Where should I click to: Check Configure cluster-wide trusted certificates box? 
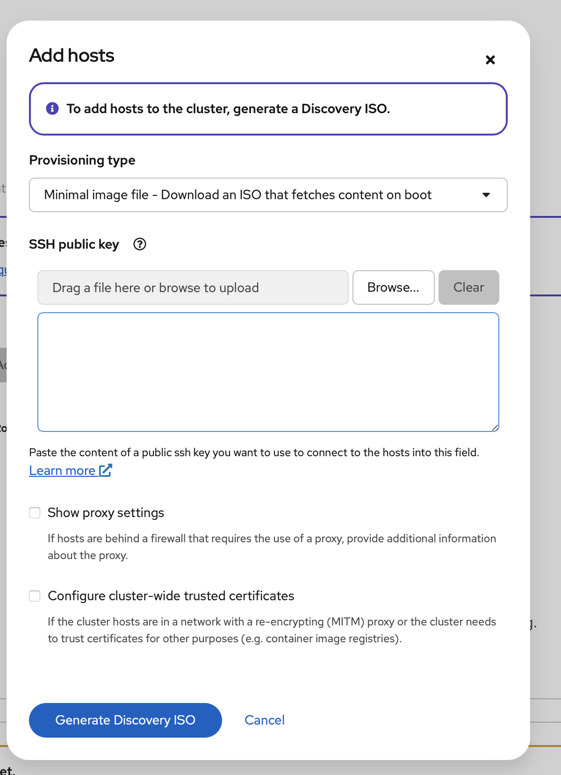pyautogui.click(x=35, y=596)
